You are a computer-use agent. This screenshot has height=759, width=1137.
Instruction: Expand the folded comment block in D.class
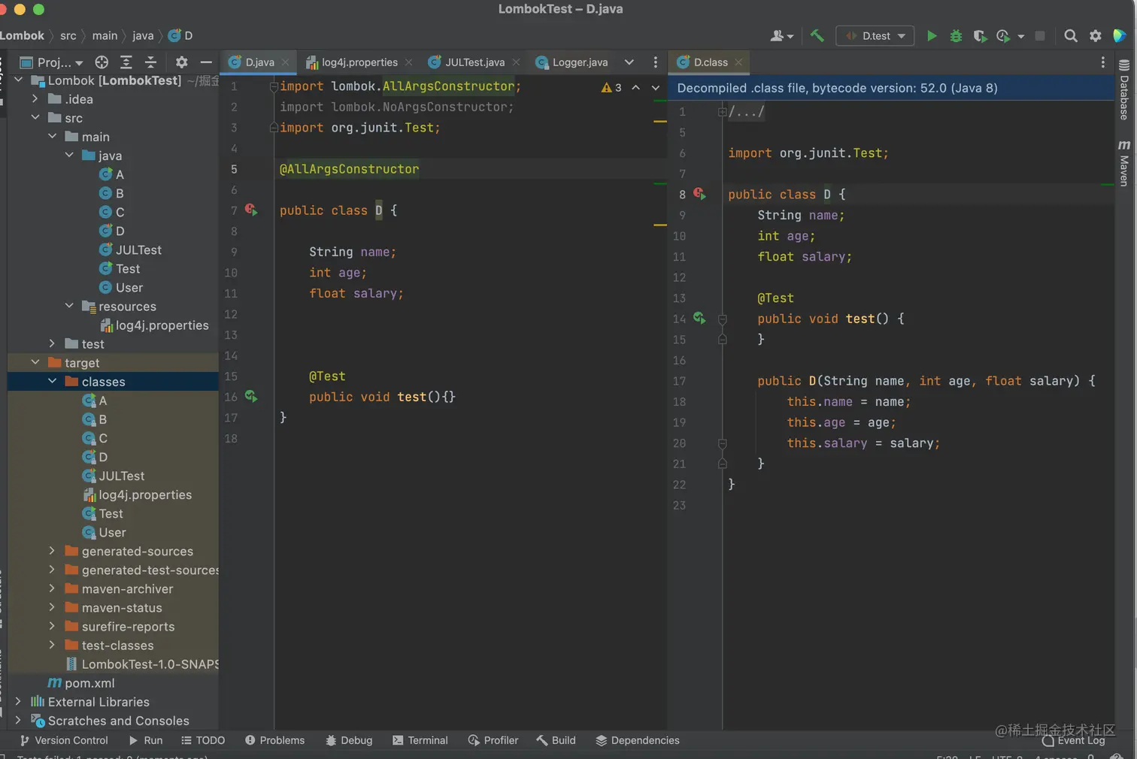tap(722, 111)
